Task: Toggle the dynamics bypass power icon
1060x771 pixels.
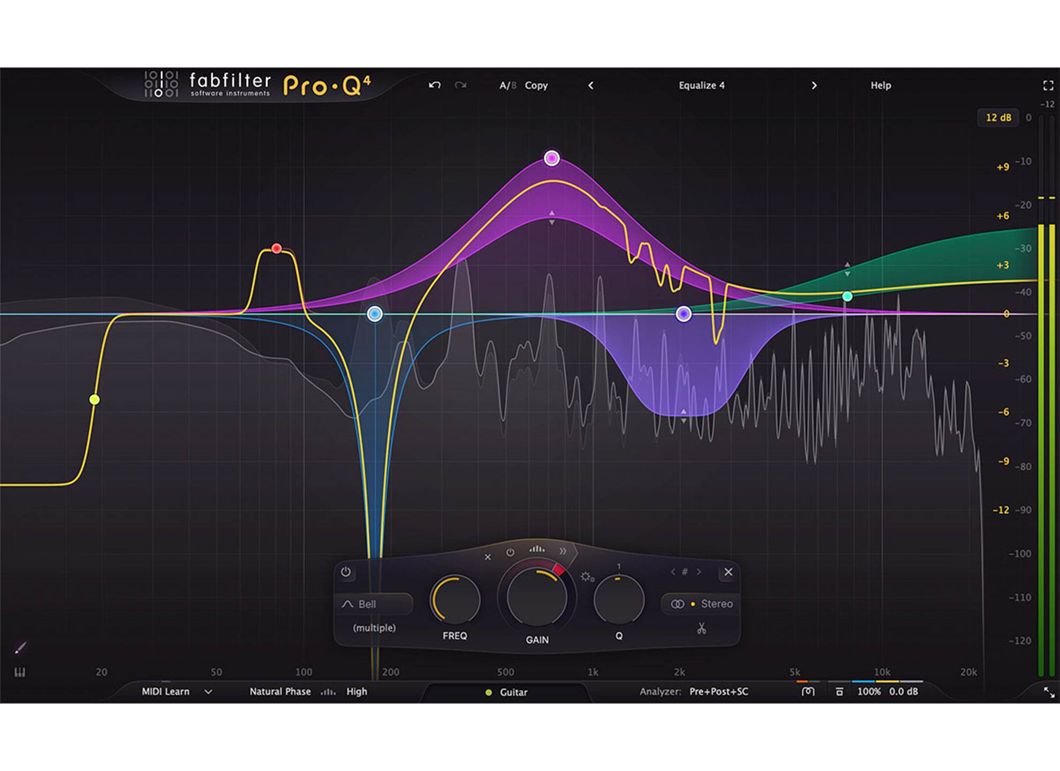Action: [x=510, y=552]
